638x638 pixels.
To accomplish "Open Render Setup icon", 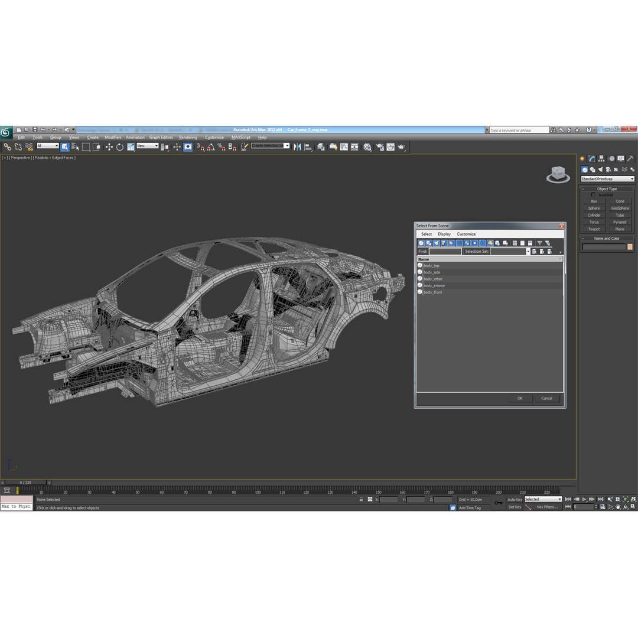I will click(x=380, y=147).
